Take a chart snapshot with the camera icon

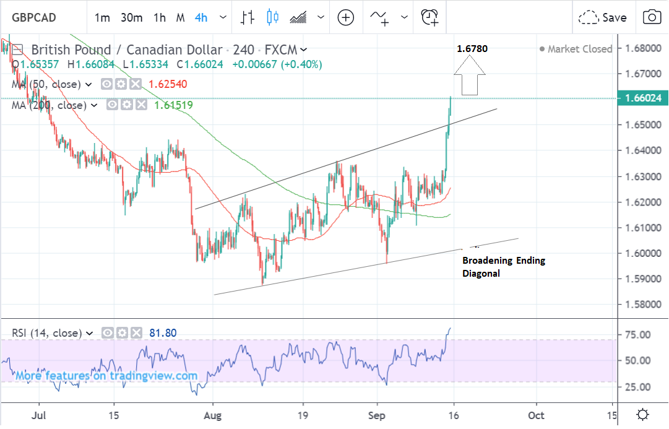pyautogui.click(x=651, y=17)
